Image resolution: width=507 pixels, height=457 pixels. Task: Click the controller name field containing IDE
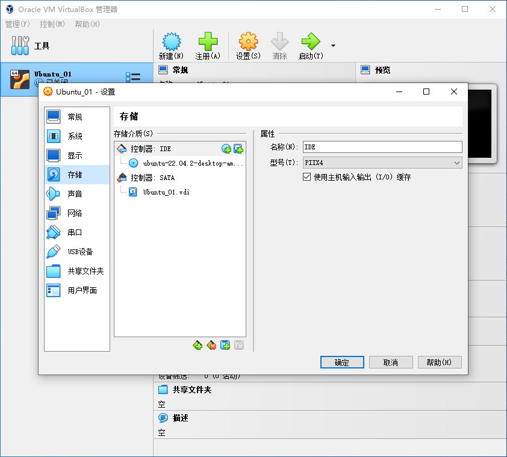(382, 147)
